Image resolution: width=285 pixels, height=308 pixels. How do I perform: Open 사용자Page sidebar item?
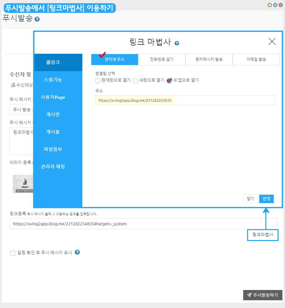(53, 97)
